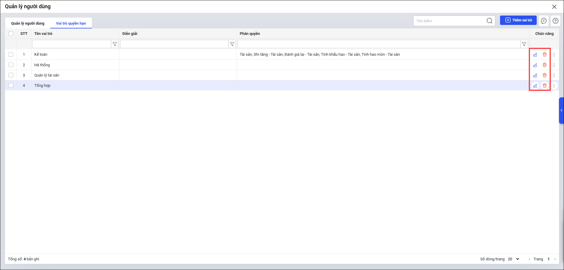The width and height of the screenshot is (564, 270).
Task: Edit the Tổng hợp role
Action: [x=535, y=86]
